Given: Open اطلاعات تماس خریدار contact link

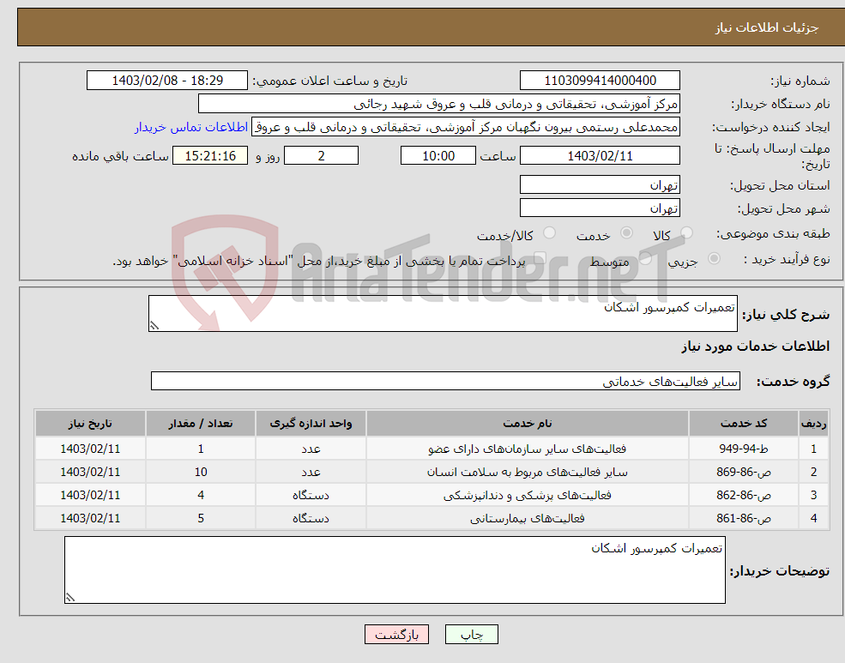Looking at the screenshot, I should tap(191, 127).
